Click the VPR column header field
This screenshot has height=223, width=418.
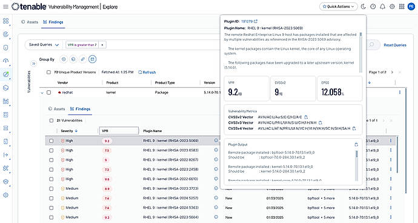tap(119, 131)
